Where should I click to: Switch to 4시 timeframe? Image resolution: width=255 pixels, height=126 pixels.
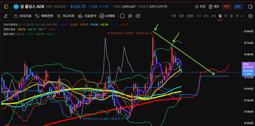[x=213, y=16]
